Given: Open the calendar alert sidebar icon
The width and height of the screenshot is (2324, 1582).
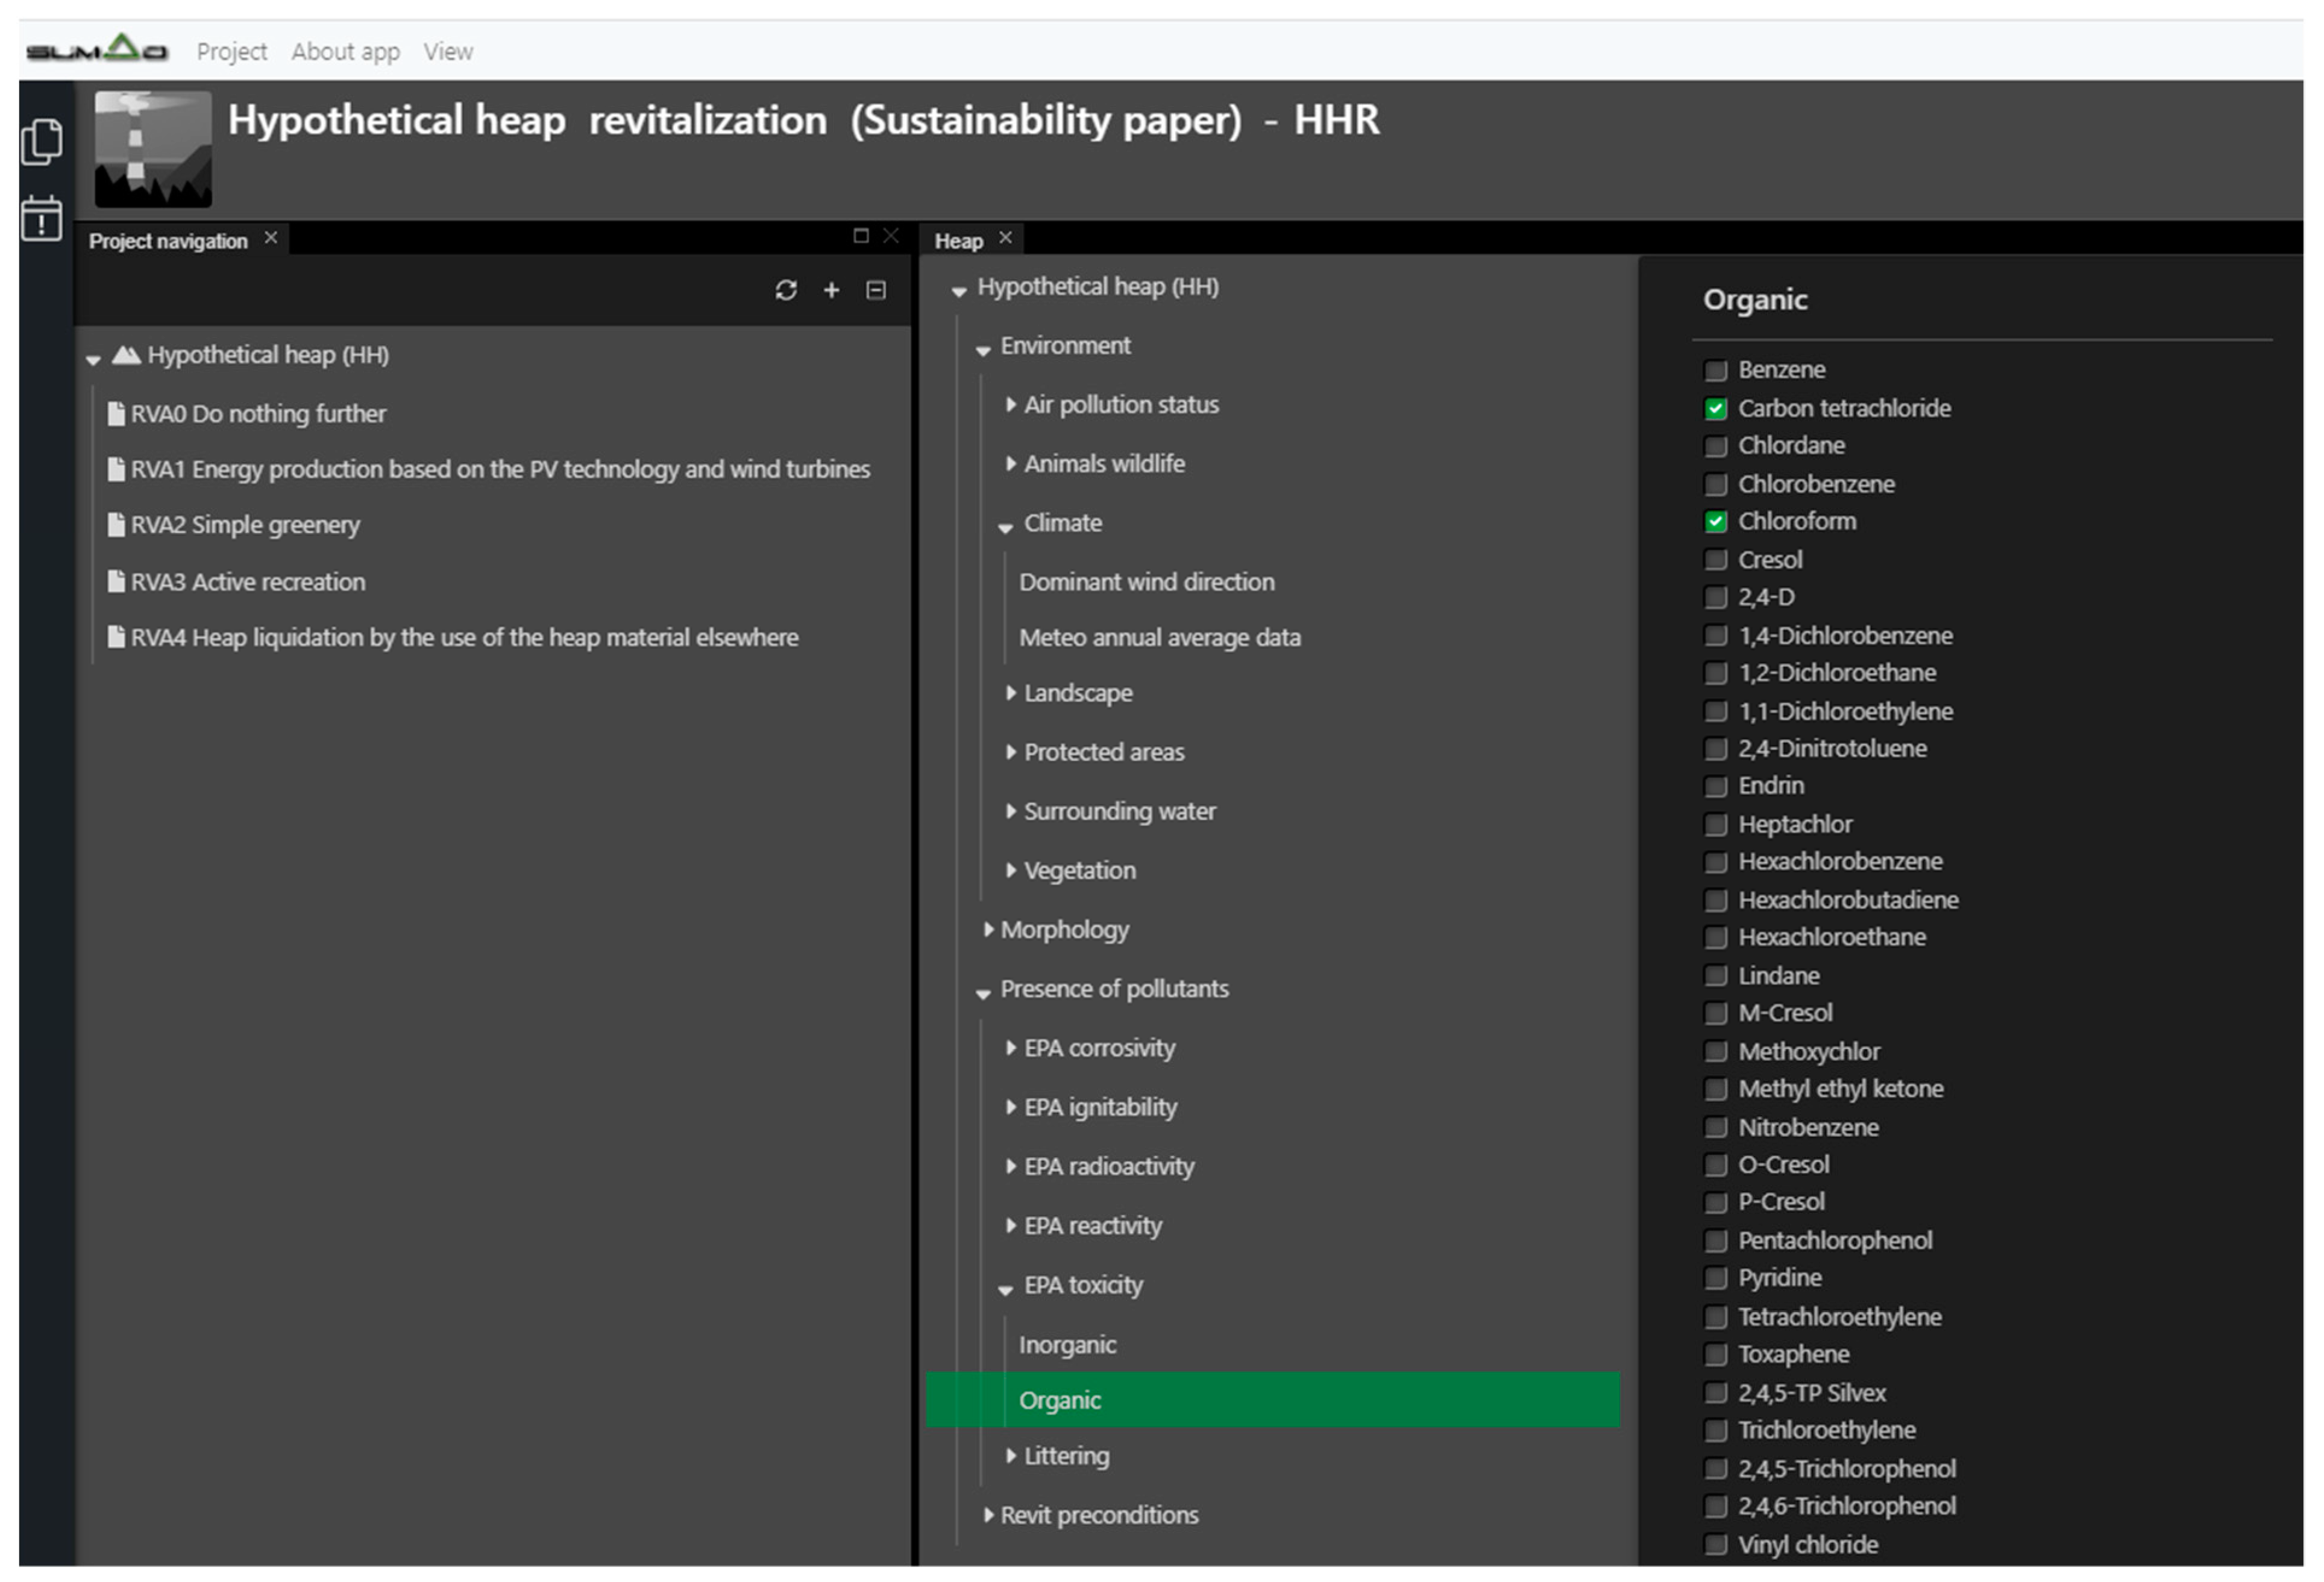Looking at the screenshot, I should (42, 218).
